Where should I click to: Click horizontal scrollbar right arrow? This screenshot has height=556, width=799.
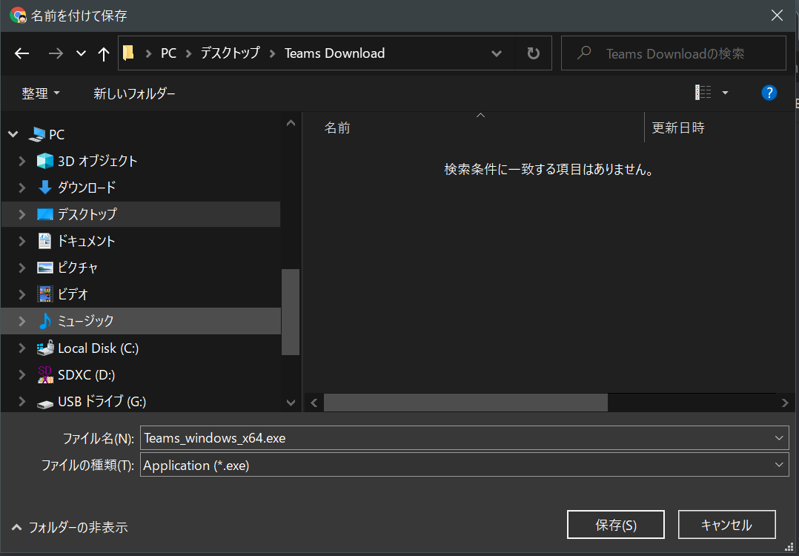click(x=785, y=403)
